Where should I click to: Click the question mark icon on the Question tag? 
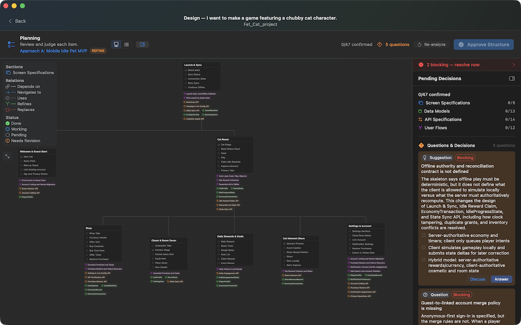tap(425, 295)
